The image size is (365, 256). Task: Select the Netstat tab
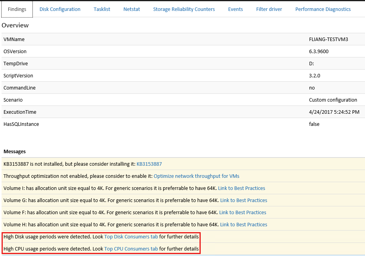coord(131,9)
